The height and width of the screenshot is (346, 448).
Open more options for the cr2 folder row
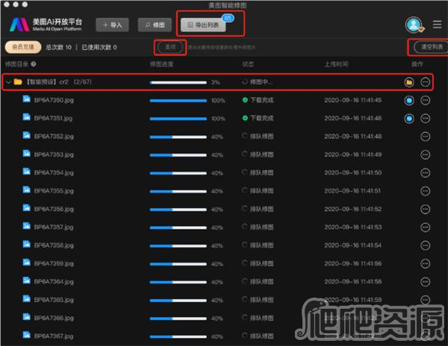(426, 82)
